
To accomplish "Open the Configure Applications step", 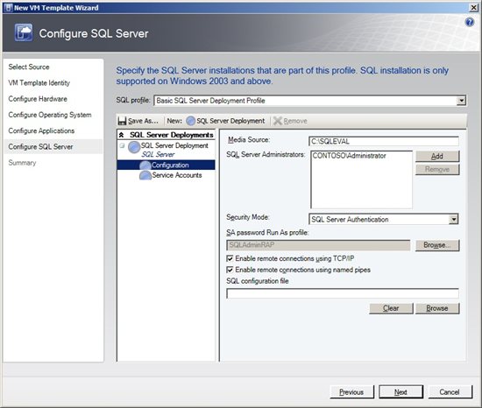I will pos(41,130).
